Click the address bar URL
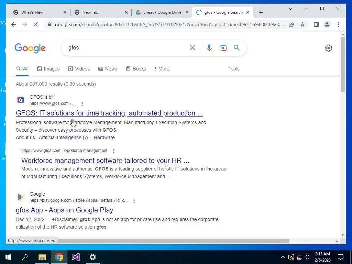The image size is (352, 264). (x=169, y=24)
